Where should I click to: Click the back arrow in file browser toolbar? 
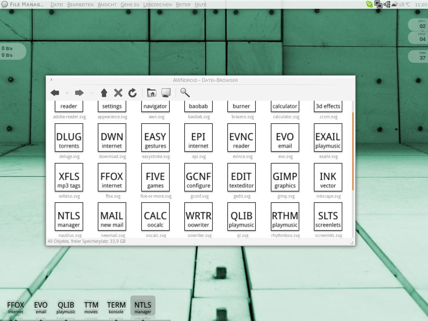[x=55, y=93]
